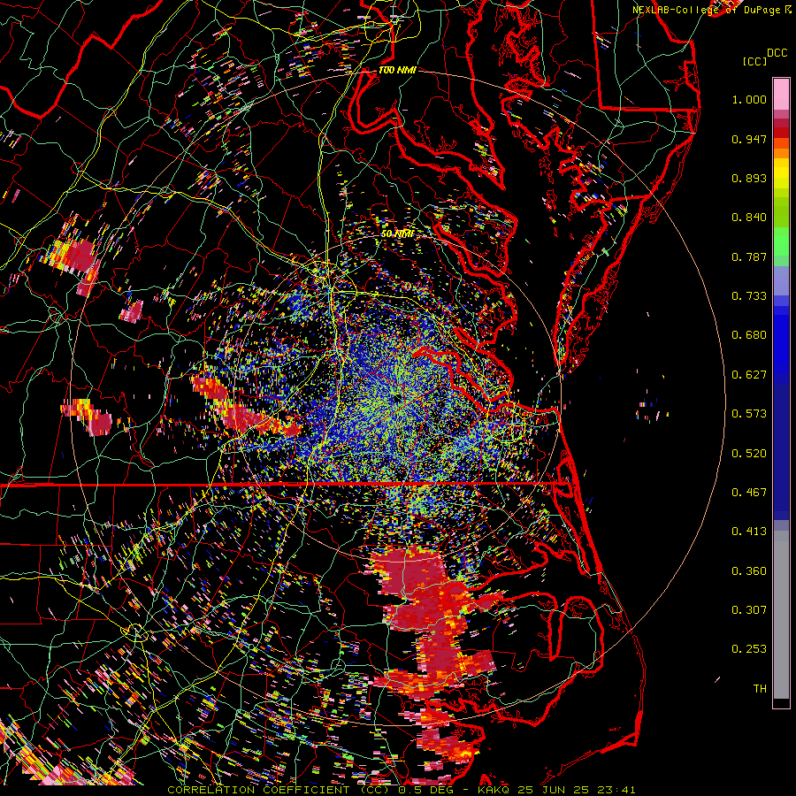This screenshot has height=796, width=796.
Task: Select the 0.520 scale value
Action: (x=749, y=454)
